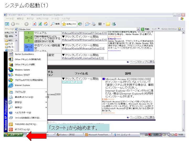Screen dimensions: 189x141
Task: Click the Norton AntiVirus toolbar icon
Action: [179, 29]
